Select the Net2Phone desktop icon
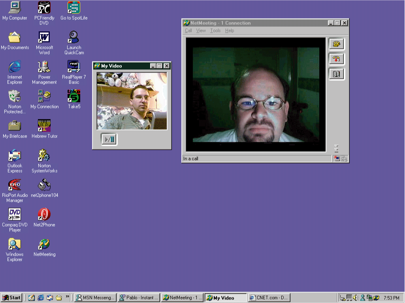The width and height of the screenshot is (405, 303). (44, 218)
